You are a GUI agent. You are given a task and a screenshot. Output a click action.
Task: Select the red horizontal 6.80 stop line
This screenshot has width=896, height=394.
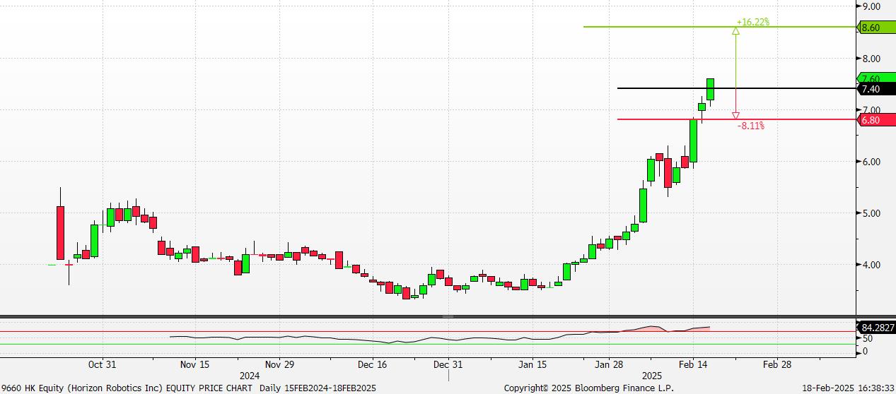click(x=737, y=119)
